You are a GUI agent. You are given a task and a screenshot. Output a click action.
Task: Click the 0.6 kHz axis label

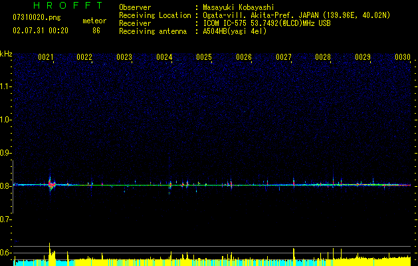click(5, 253)
